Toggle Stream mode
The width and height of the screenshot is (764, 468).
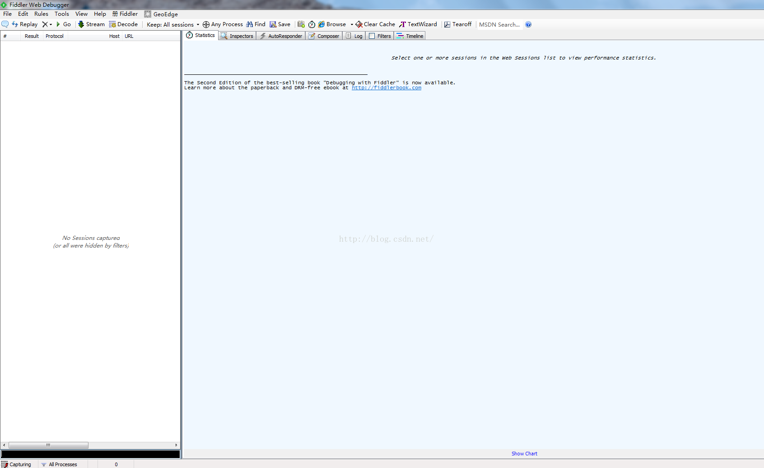[x=91, y=24]
